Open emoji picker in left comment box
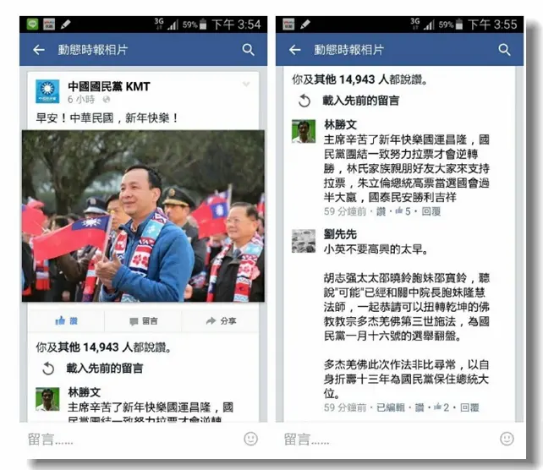This screenshot has height=470, width=543. point(250,439)
